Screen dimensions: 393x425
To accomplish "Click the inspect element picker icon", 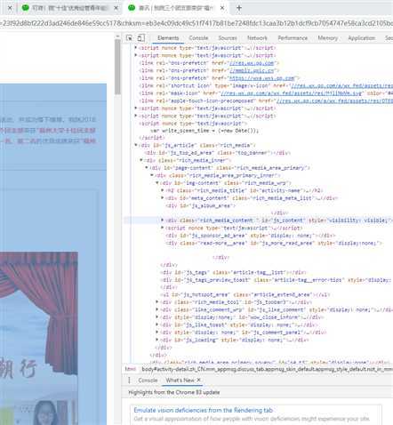I will pos(129,38).
